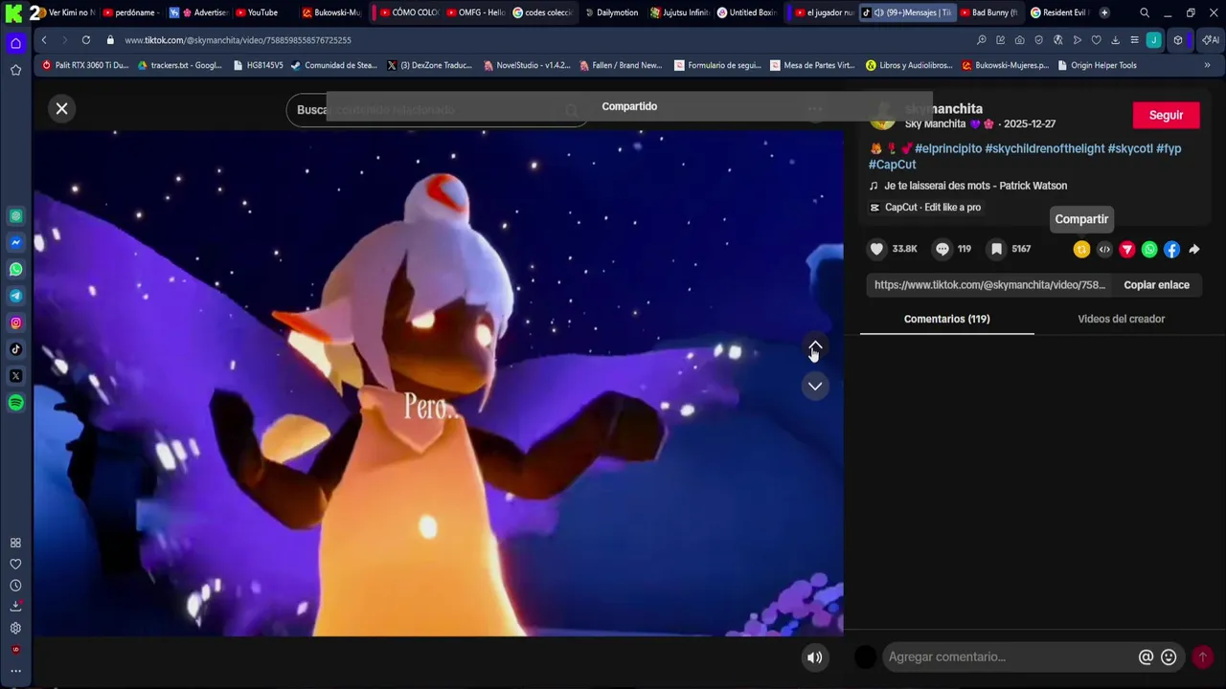Viewport: 1226px width, 689px height.
Task: Open Telegram in browser sidebar
Action: pyautogui.click(x=15, y=297)
